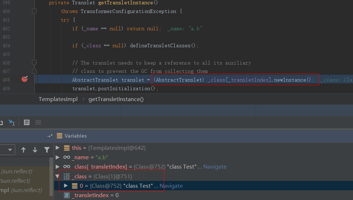The image size is (353, 200).
Task: Select the Variables panel title
Action: (x=75, y=136)
